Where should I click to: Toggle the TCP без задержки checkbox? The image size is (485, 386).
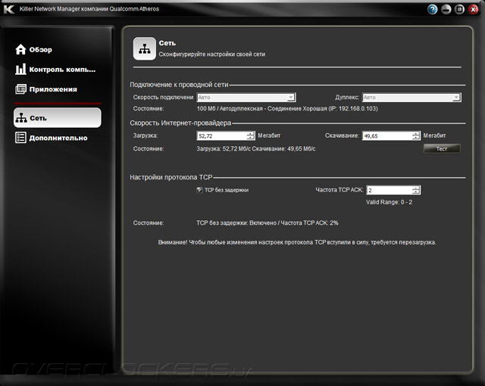[x=199, y=190]
